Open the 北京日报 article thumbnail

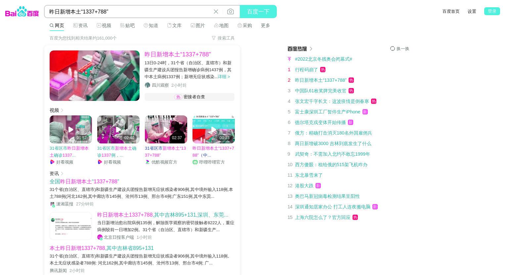tap(71, 226)
